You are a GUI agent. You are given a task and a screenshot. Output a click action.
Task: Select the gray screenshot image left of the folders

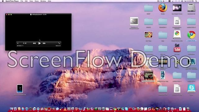[x=134, y=21]
